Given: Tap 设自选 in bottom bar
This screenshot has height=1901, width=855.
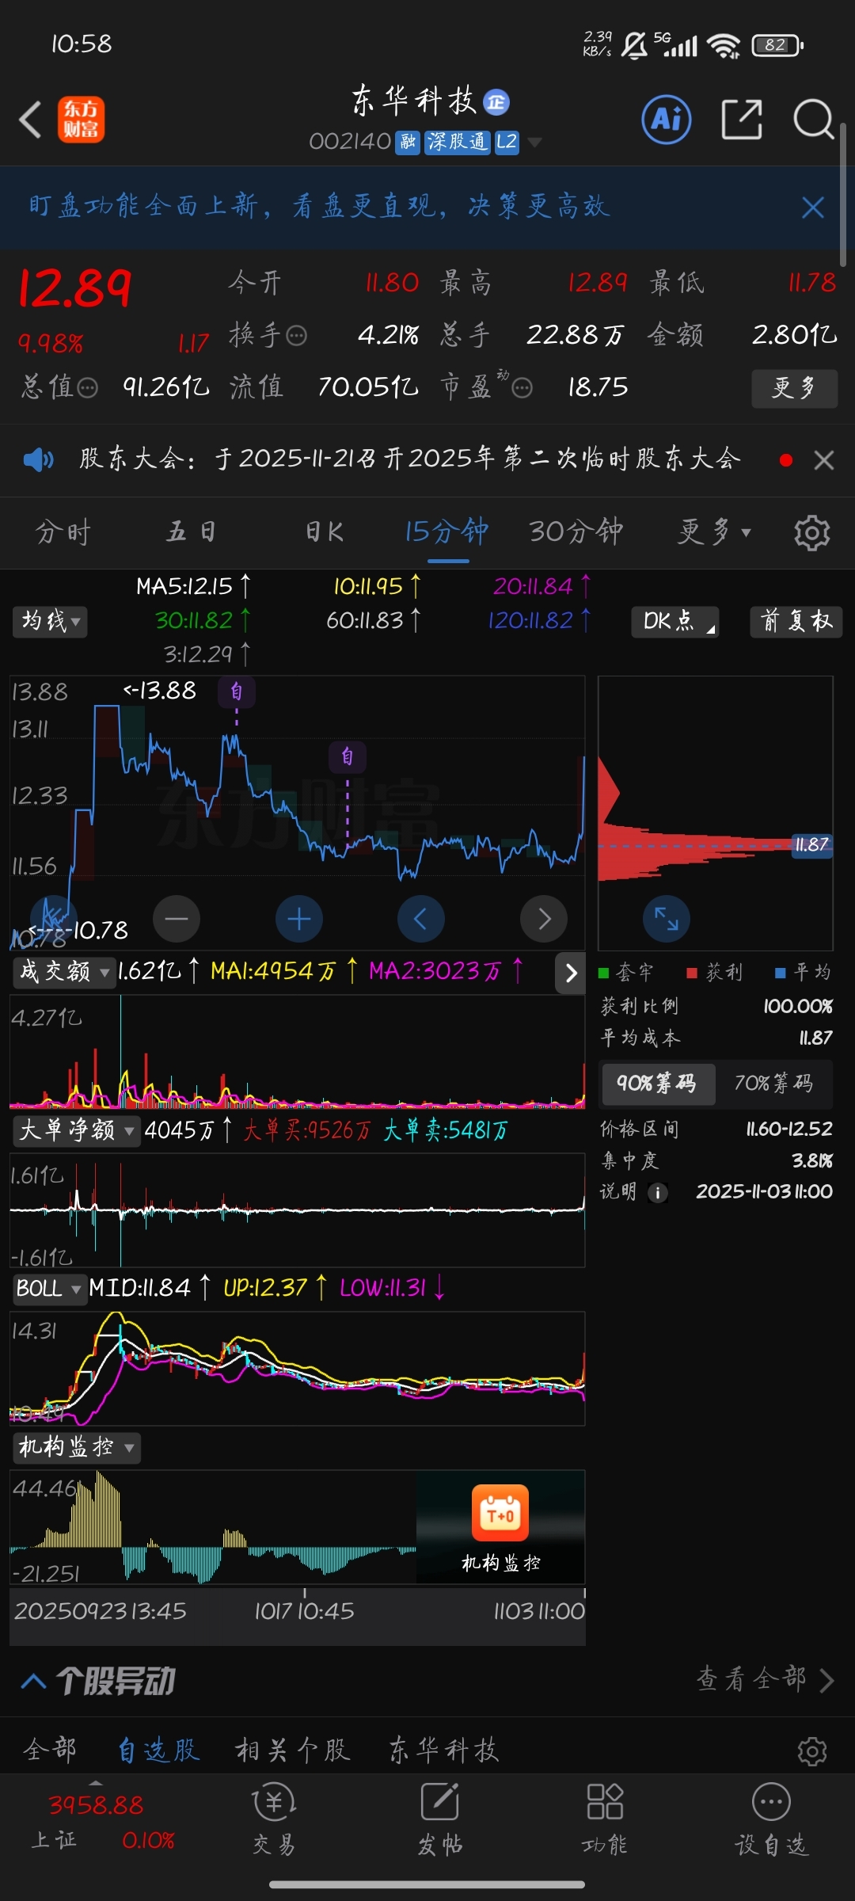Looking at the screenshot, I should tap(771, 1821).
